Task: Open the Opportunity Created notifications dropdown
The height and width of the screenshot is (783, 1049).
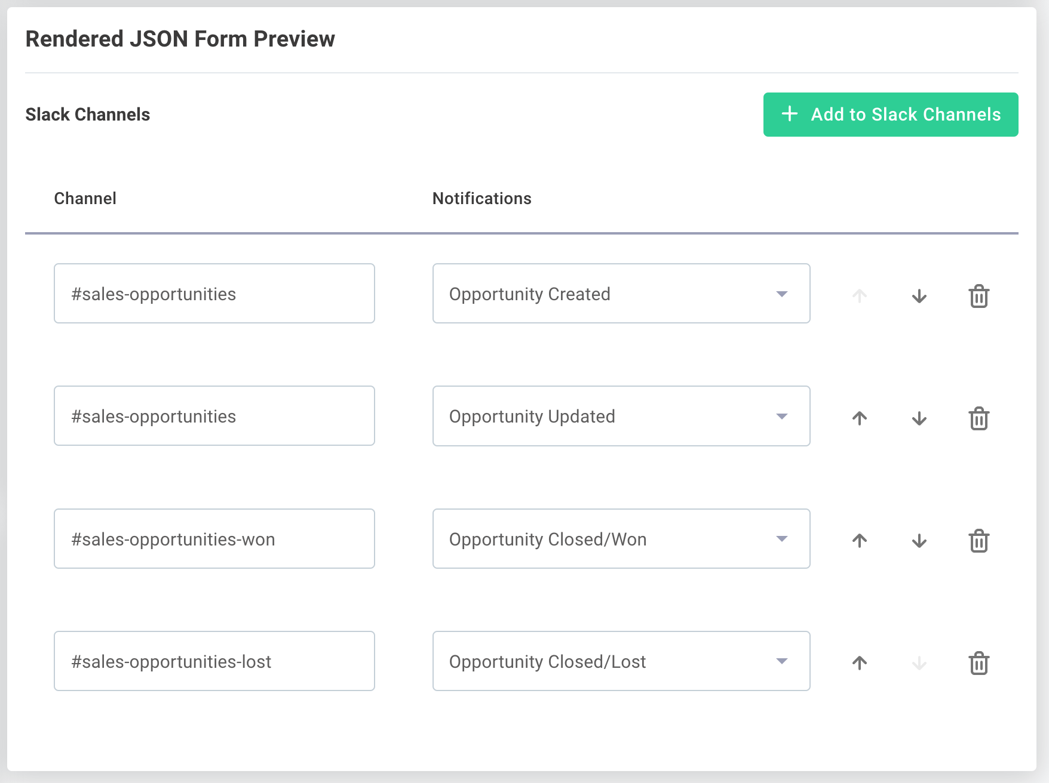Action: click(621, 294)
